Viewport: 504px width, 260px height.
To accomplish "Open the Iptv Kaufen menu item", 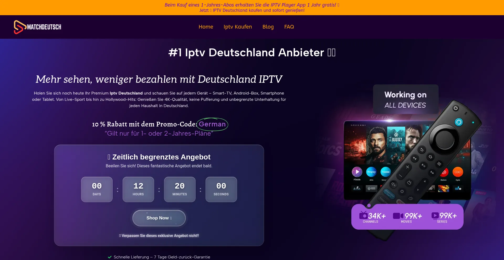I will pyautogui.click(x=238, y=27).
